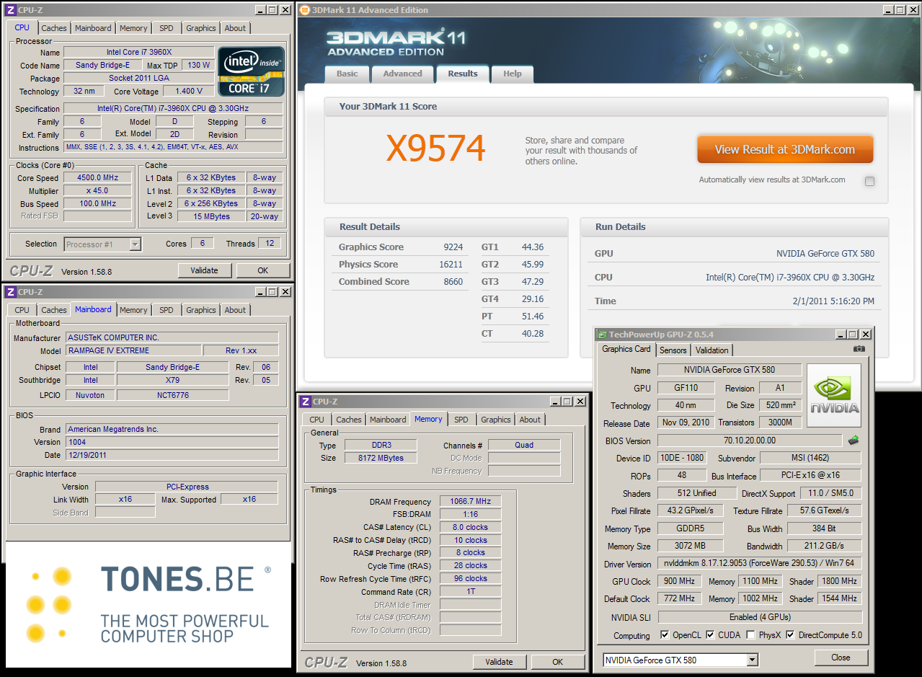This screenshot has height=677, width=922.
Task: Click the Multiplier x 45.0 value
Action: tap(98, 190)
